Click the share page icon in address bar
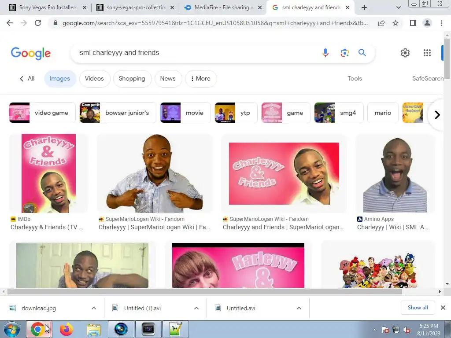 pos(381,23)
